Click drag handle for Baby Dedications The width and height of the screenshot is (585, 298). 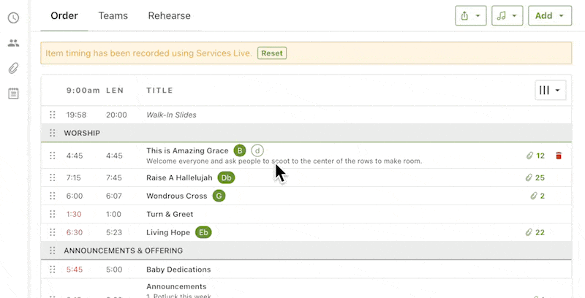click(52, 270)
